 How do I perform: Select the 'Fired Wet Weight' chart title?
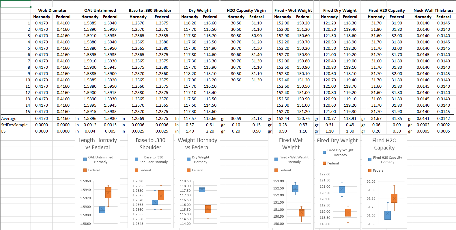291,144
